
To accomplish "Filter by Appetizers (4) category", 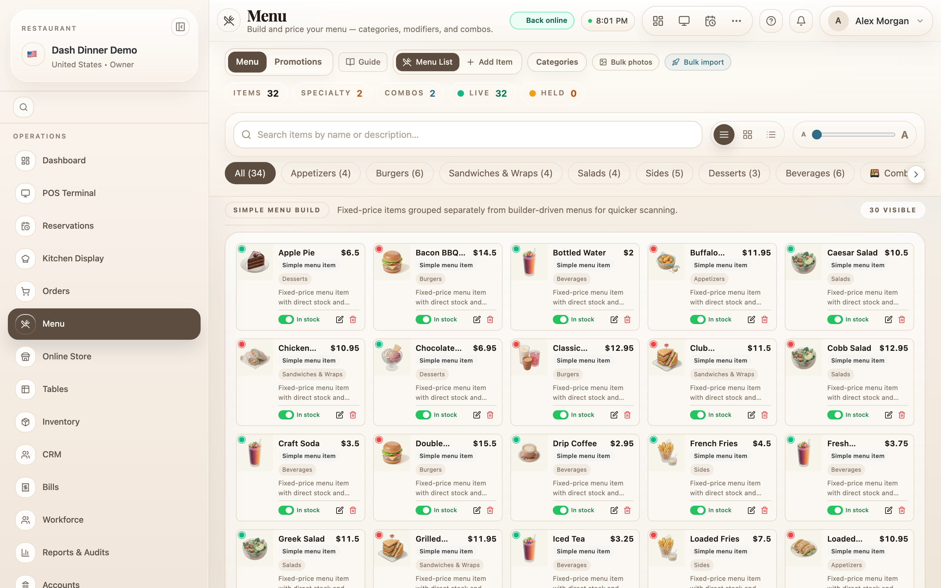I will (x=321, y=173).
